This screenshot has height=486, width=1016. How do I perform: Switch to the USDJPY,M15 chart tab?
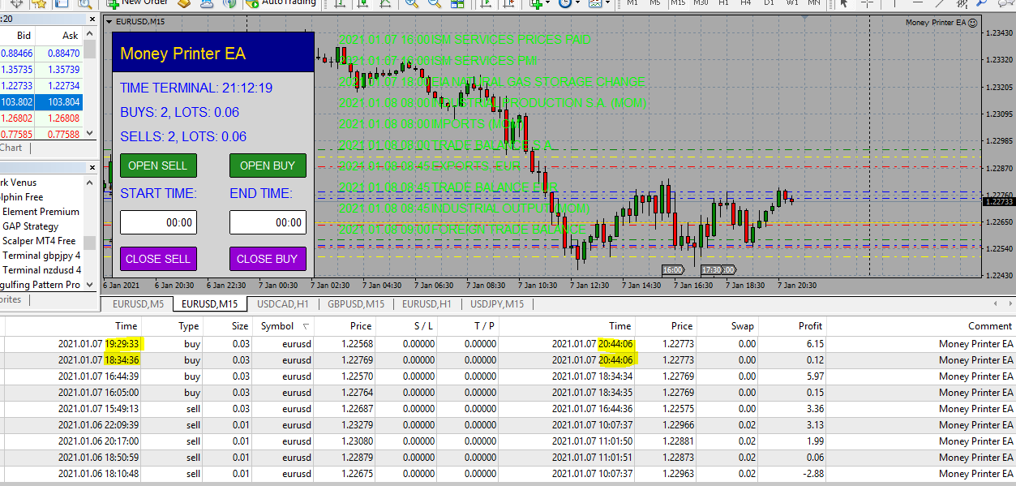(496, 304)
